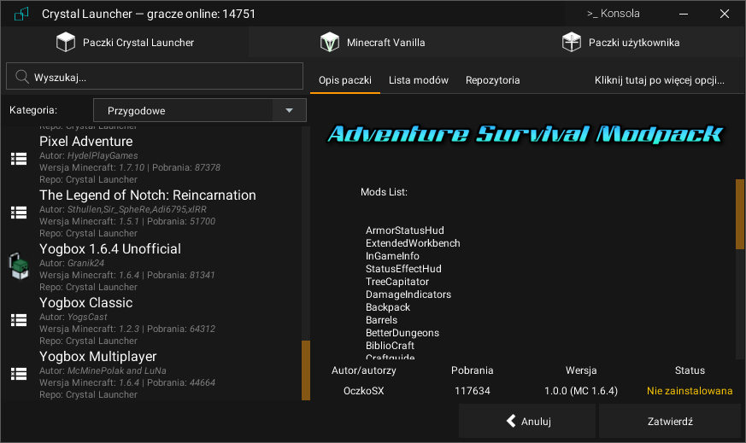This screenshot has width=746, height=443.
Task: Click the modpack list scrollbar thumb
Action: 305,370
